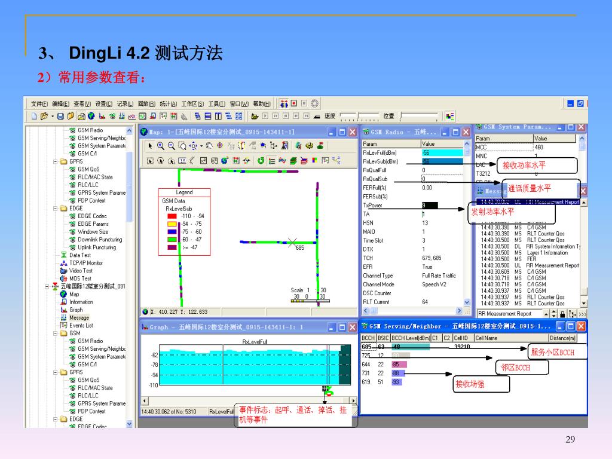Click the BSIC column header in Serving/Neighbor window
612x459 pixels.
[x=383, y=338]
